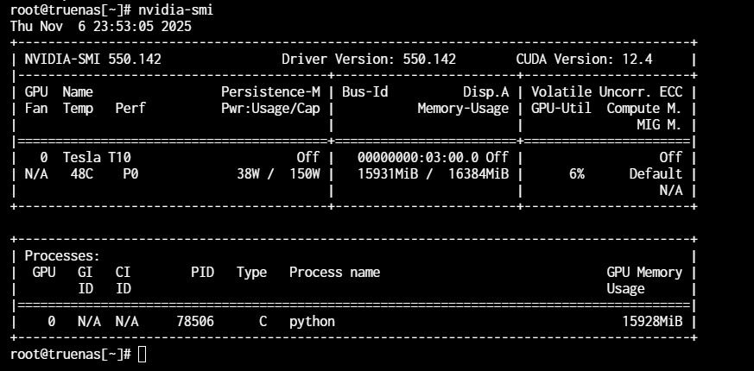The height and width of the screenshot is (371, 754).
Task: Click the timestamp 'Thu Nov 6 23:53:05 2025'
Action: (x=101, y=26)
